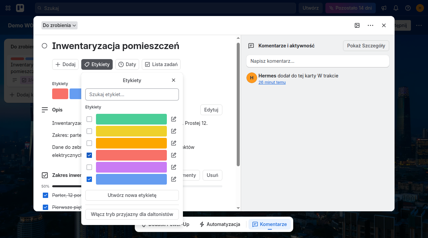Click the card dialog vertical scrollbar
The image size is (428, 238).
point(238,104)
